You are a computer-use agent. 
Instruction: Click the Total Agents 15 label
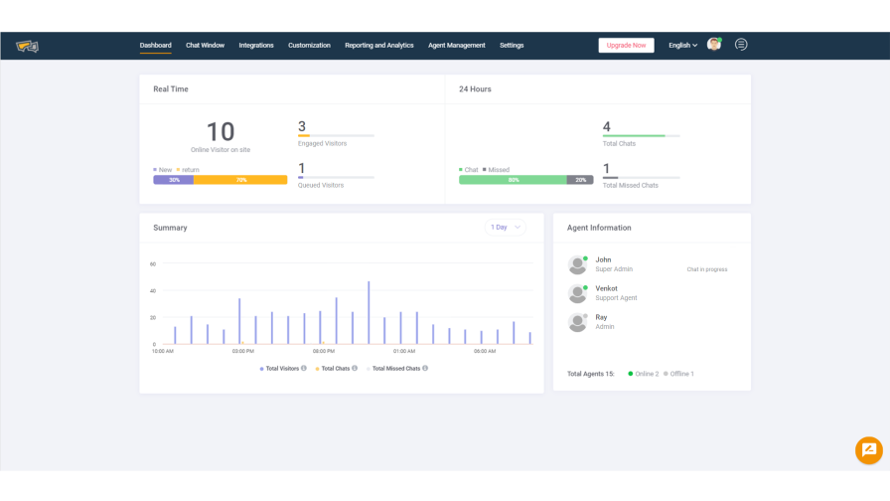pos(590,374)
